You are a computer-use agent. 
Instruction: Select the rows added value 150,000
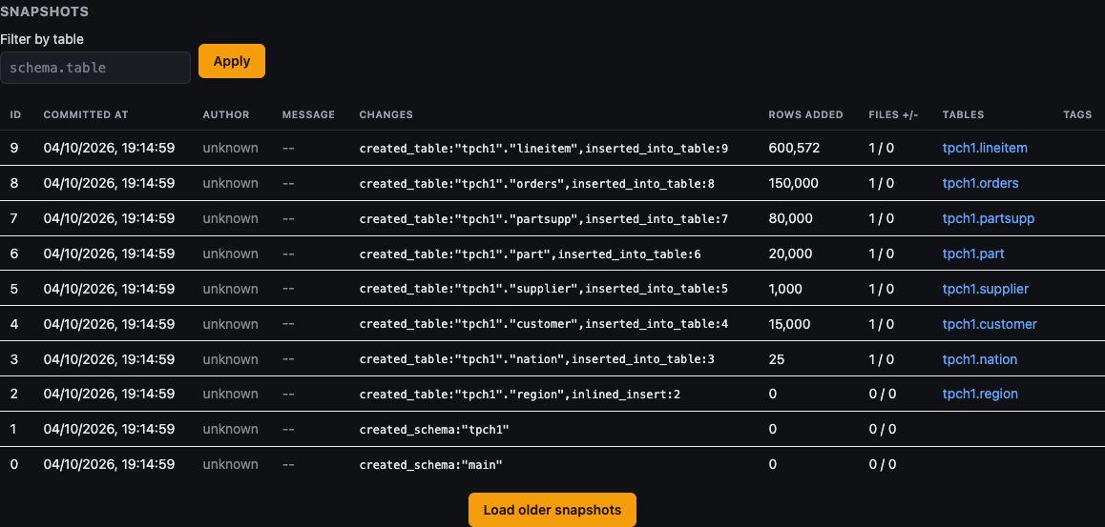(x=794, y=183)
